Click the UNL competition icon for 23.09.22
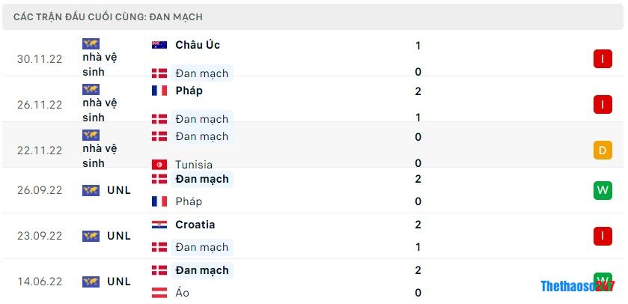 [91, 236]
